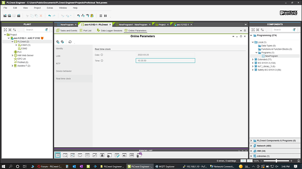
Task: Collapse the axc-f-2152-1 tree node
Action: [9, 38]
